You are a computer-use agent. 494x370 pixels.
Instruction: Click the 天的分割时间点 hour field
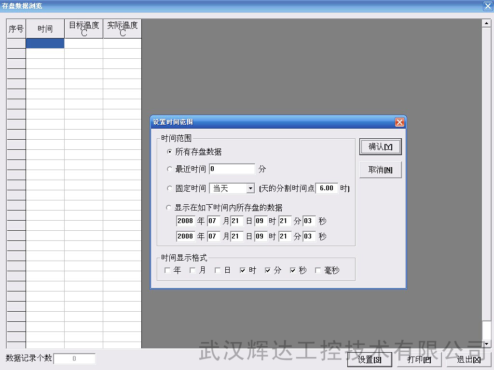tap(327, 188)
